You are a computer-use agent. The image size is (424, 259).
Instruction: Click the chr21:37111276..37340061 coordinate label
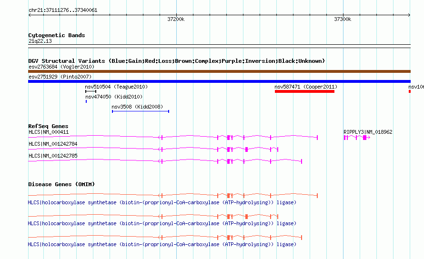click(x=63, y=10)
